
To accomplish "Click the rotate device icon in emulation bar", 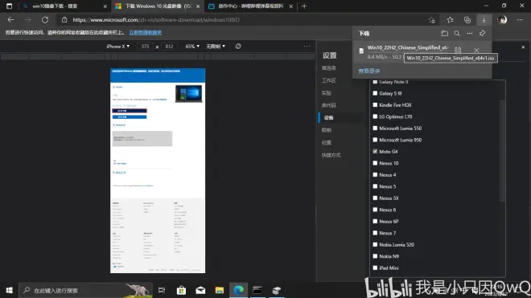I will (x=238, y=47).
